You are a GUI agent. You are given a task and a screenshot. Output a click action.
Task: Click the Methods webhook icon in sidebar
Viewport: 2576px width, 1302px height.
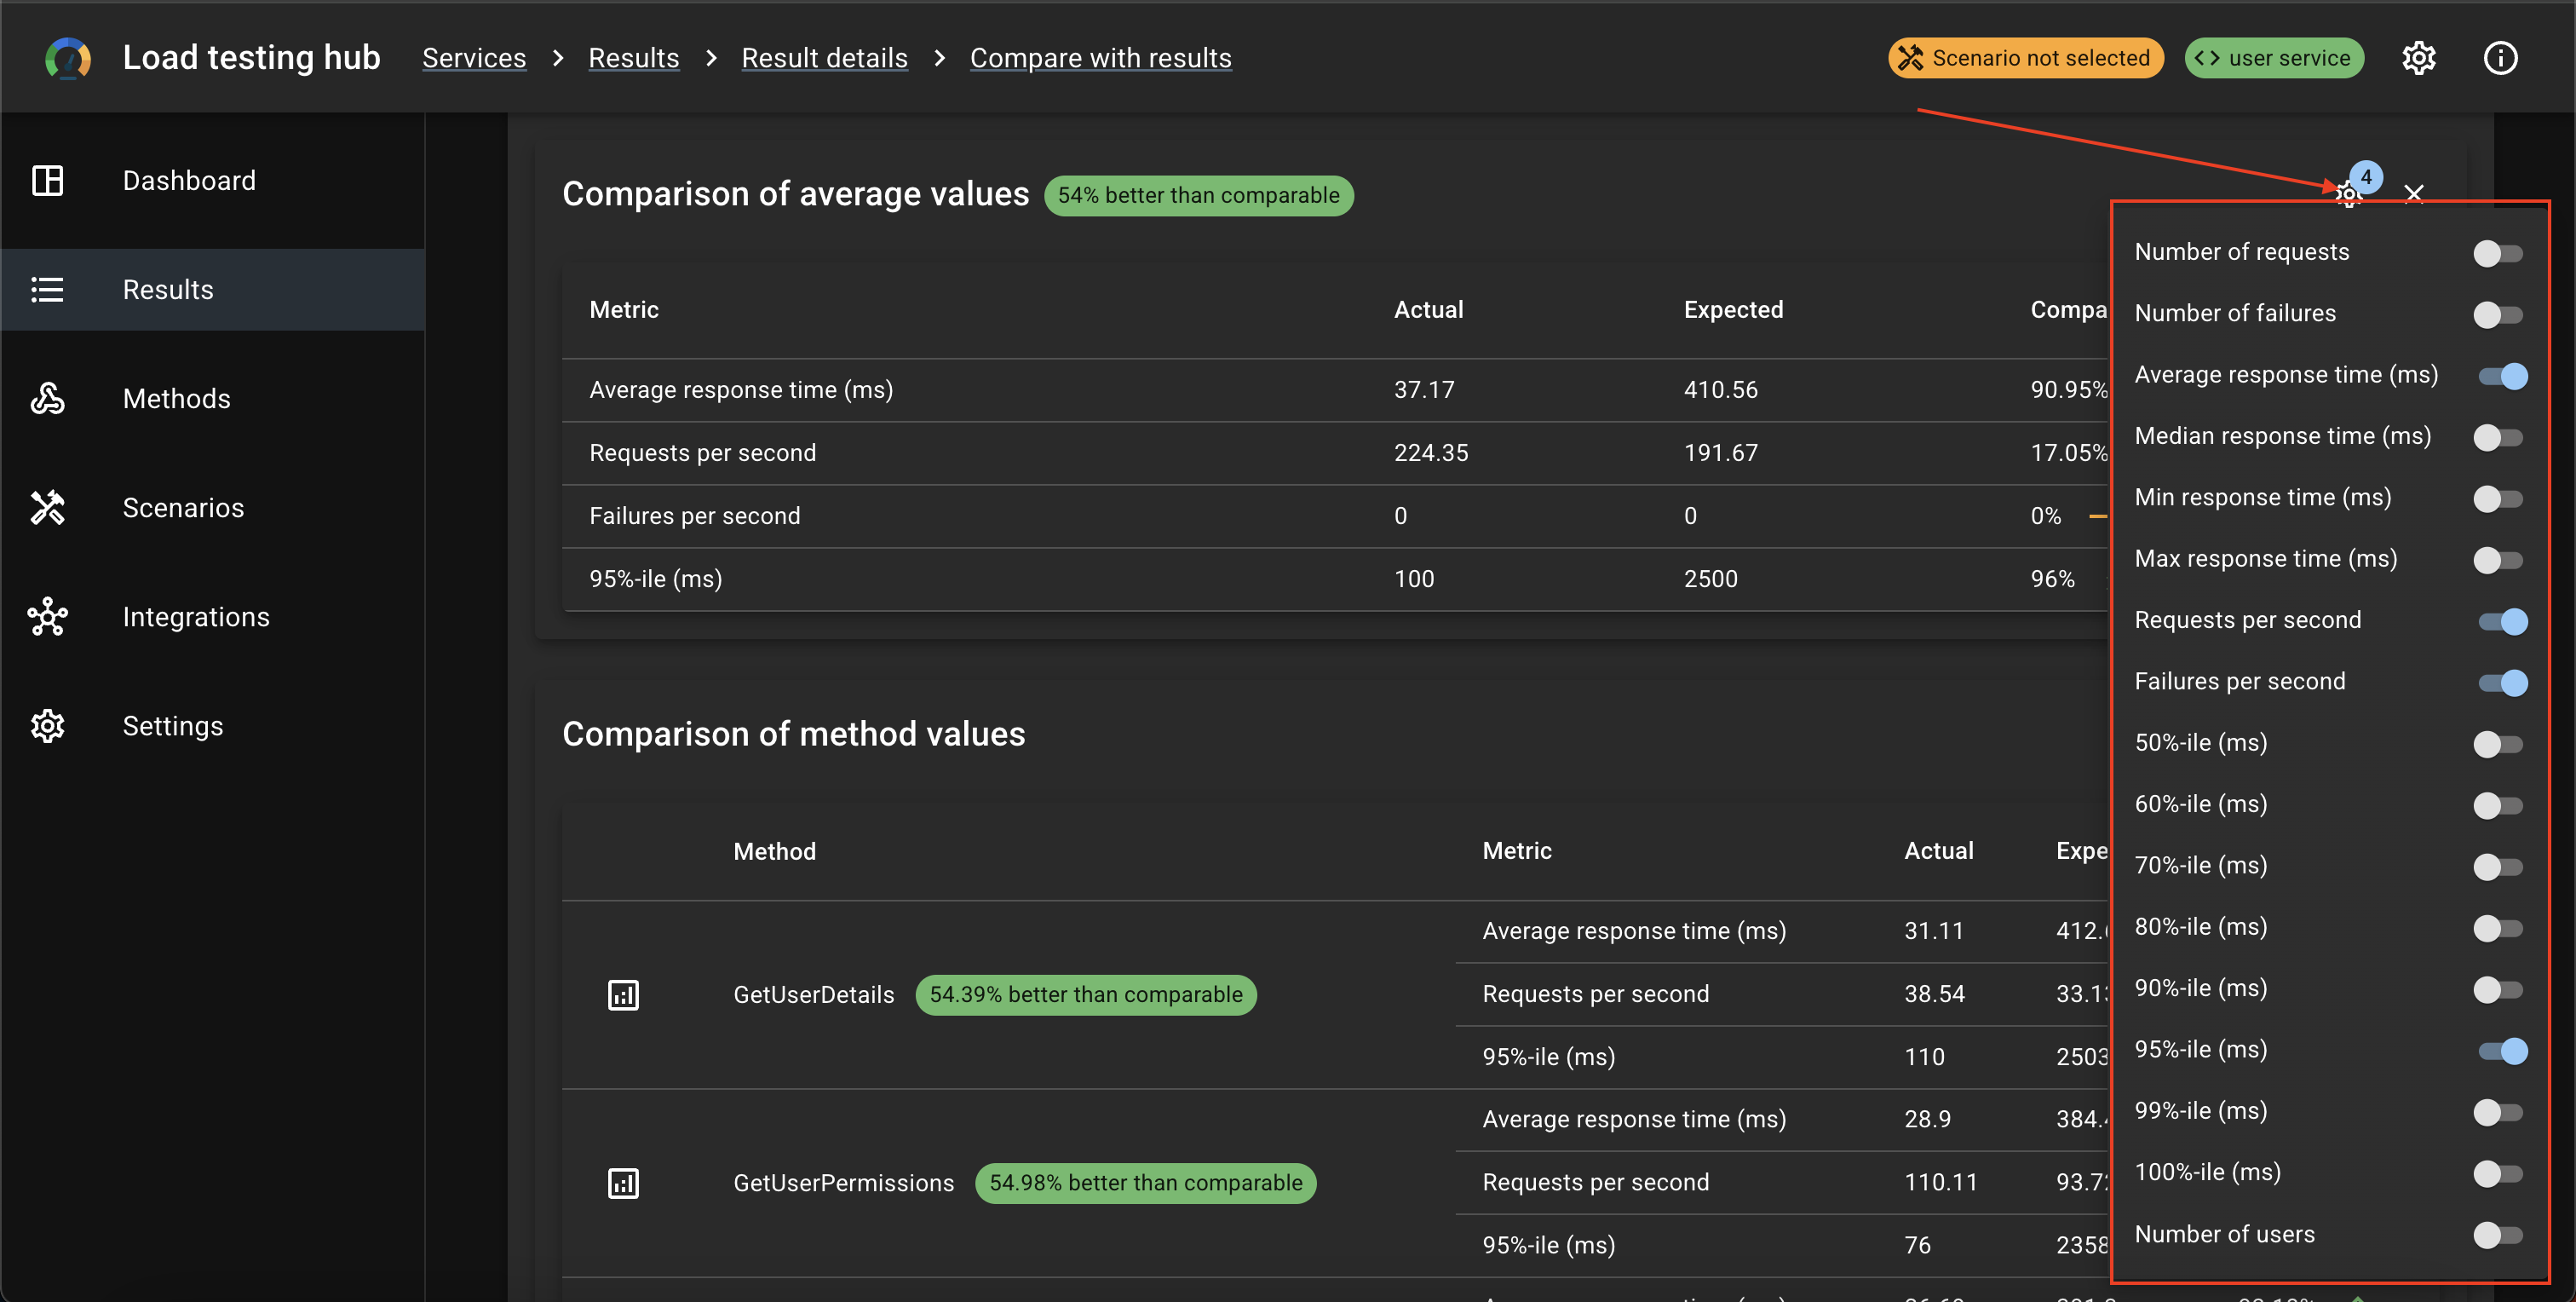[x=47, y=399]
